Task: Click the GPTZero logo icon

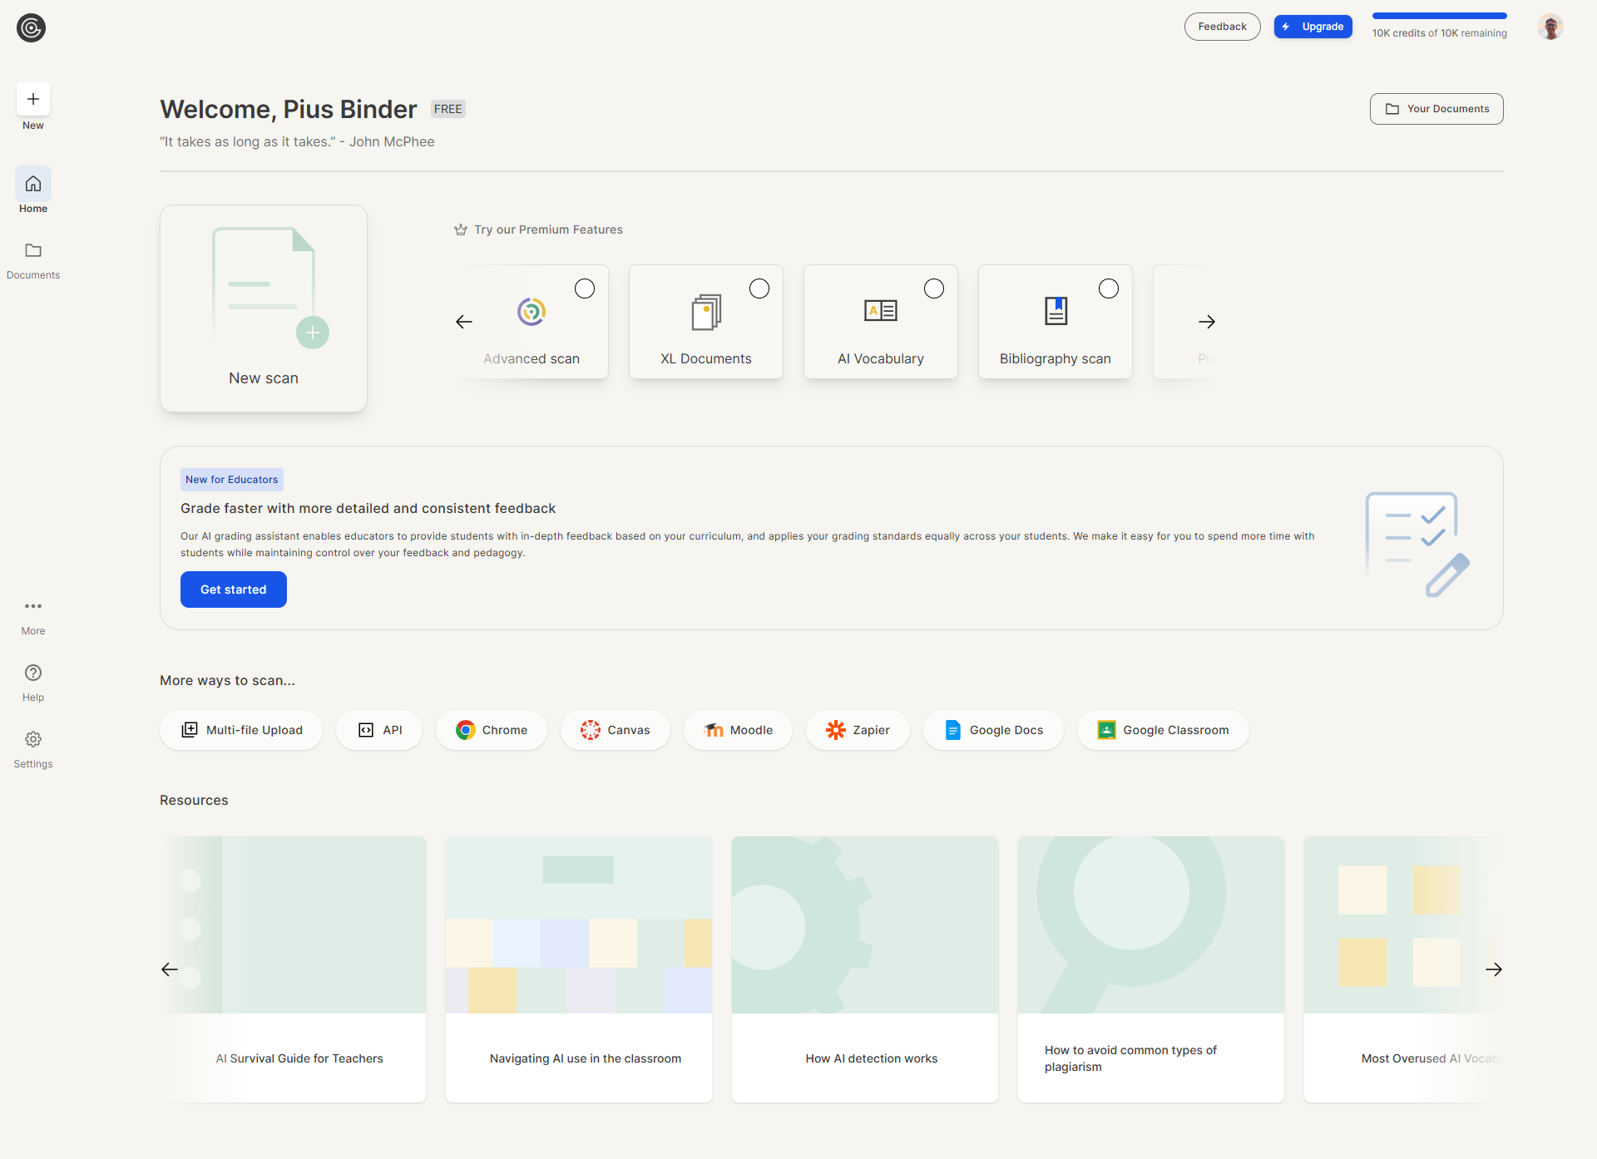Action: click(x=31, y=28)
